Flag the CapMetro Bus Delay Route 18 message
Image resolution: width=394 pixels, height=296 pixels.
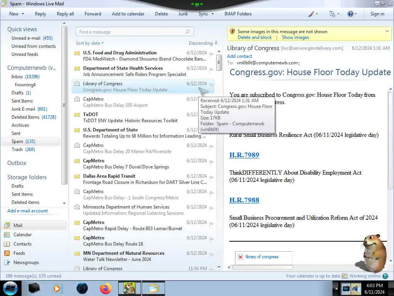[x=211, y=239]
